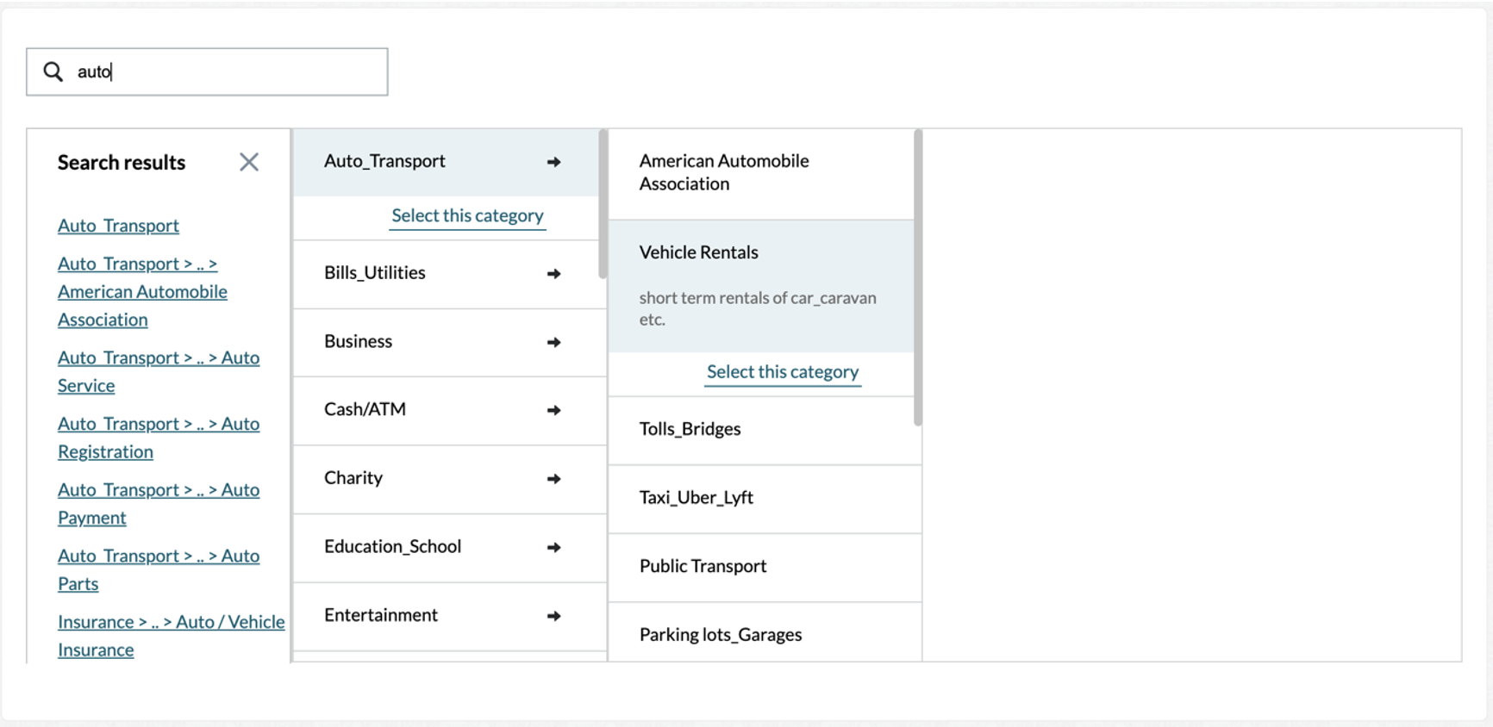Viewport: 1493px width, 727px height.
Task: Select American Automobile Association subcategory
Action: click(x=760, y=173)
